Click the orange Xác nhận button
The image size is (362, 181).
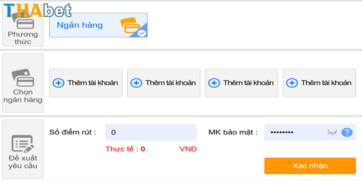(x=310, y=166)
